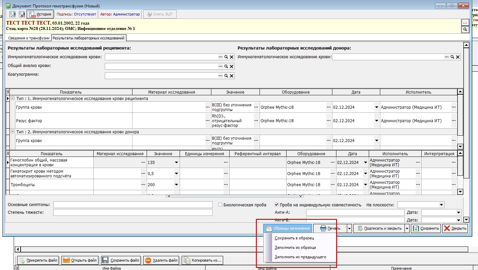Click the Сохранить button
The width and height of the screenshot is (478, 270).
(x=426, y=228)
